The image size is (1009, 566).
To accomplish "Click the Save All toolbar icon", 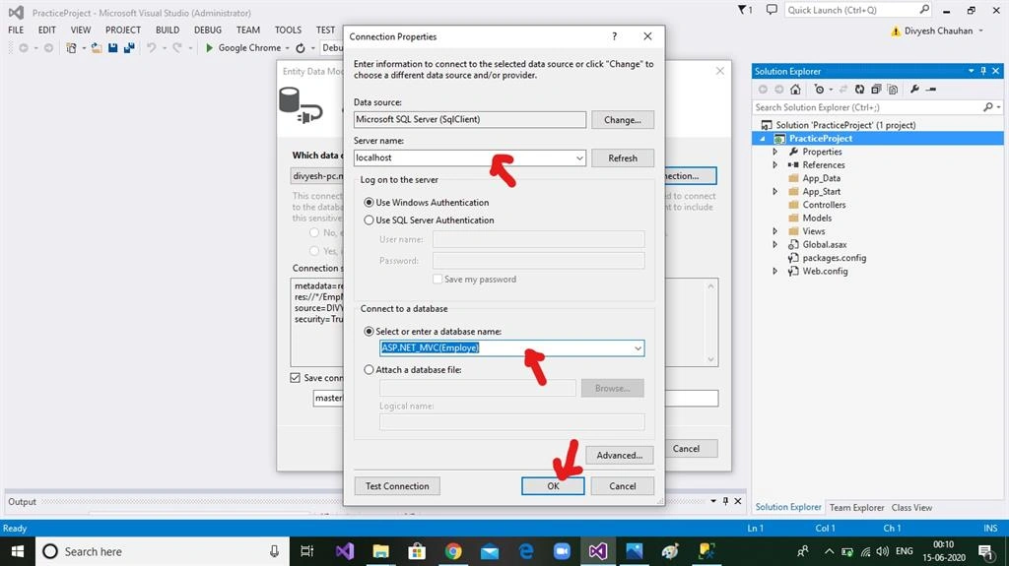I will [x=129, y=47].
